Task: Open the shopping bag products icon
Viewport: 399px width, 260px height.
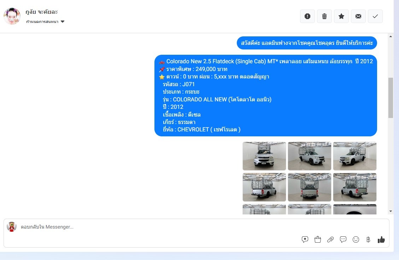Action: 318,240
